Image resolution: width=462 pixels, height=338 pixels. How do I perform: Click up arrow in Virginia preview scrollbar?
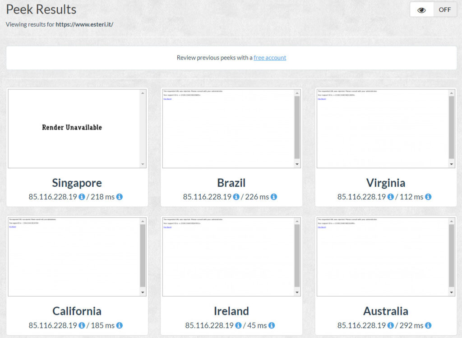[x=452, y=93]
